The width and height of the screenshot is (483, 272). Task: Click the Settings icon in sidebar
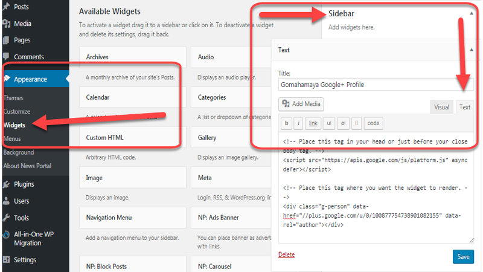tap(6, 260)
